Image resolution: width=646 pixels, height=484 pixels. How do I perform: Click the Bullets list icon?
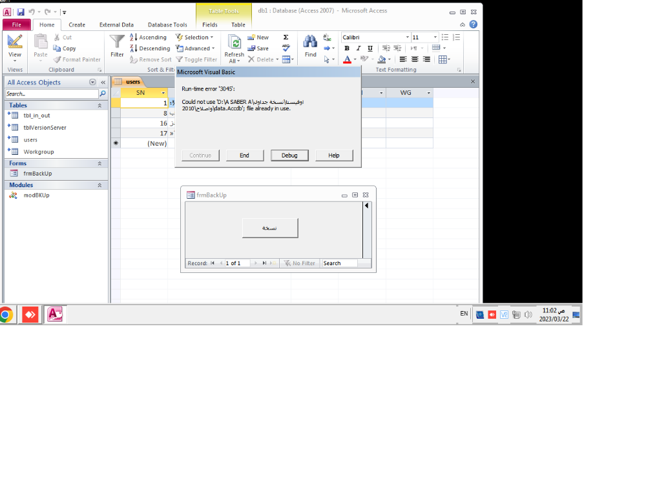coord(445,37)
